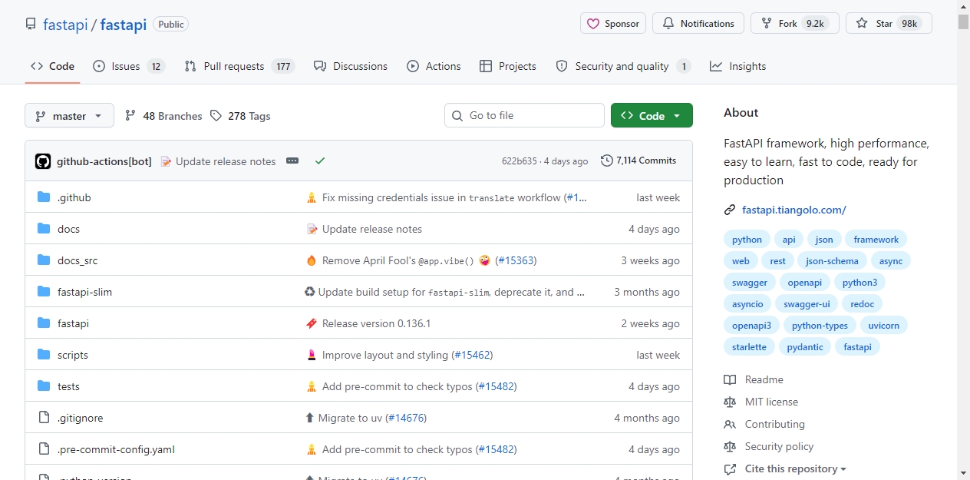Click the docs_src folder icon
The height and width of the screenshot is (480, 970).
[44, 260]
